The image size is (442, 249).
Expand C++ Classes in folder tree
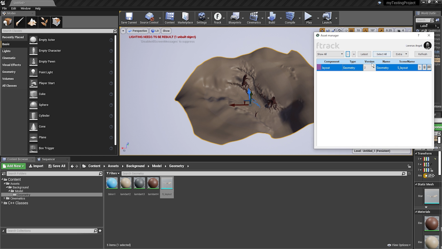point(2,203)
